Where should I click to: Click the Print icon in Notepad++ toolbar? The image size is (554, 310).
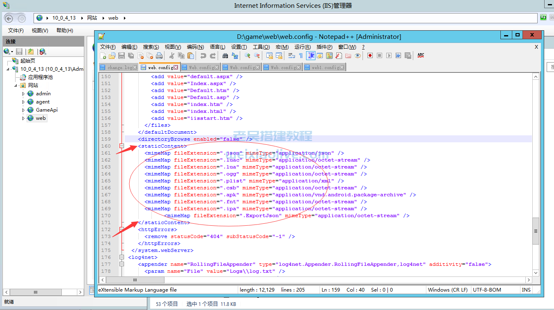[x=159, y=56]
